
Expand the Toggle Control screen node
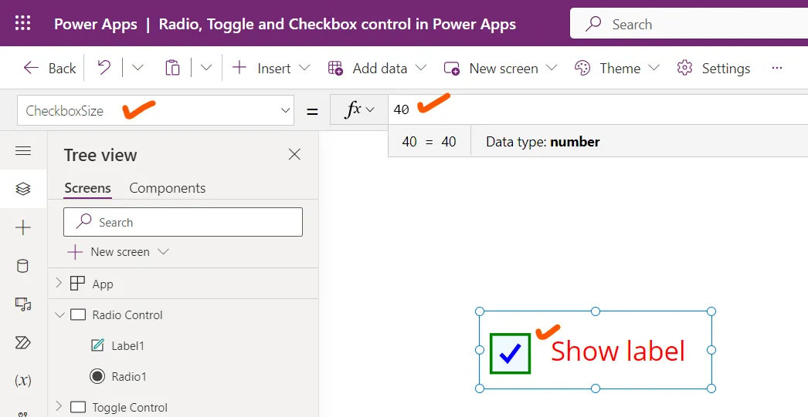point(58,406)
